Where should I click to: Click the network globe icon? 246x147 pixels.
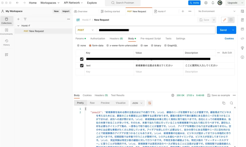(x=173, y=95)
